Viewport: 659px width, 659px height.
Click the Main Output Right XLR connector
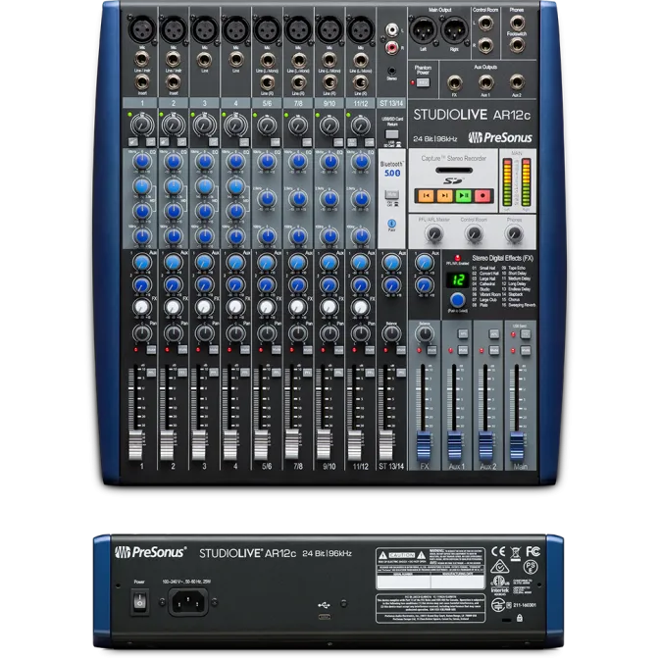(454, 30)
